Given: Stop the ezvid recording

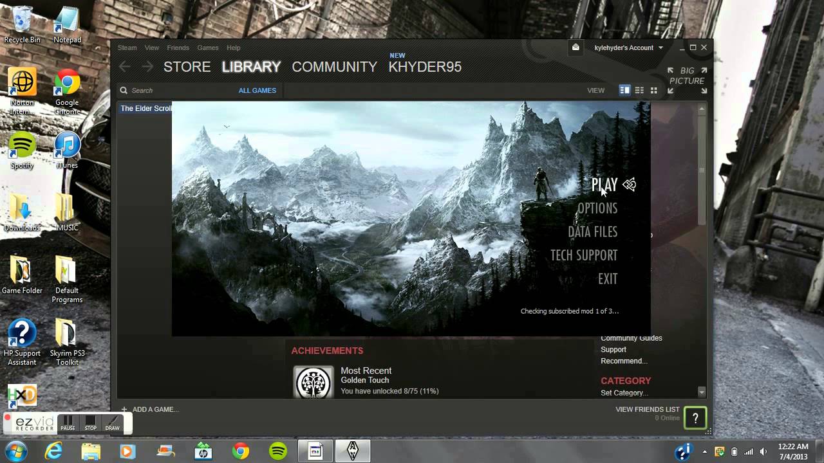Looking at the screenshot, I should [x=90, y=423].
